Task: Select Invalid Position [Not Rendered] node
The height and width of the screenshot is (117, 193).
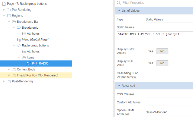Action: tap(37, 75)
